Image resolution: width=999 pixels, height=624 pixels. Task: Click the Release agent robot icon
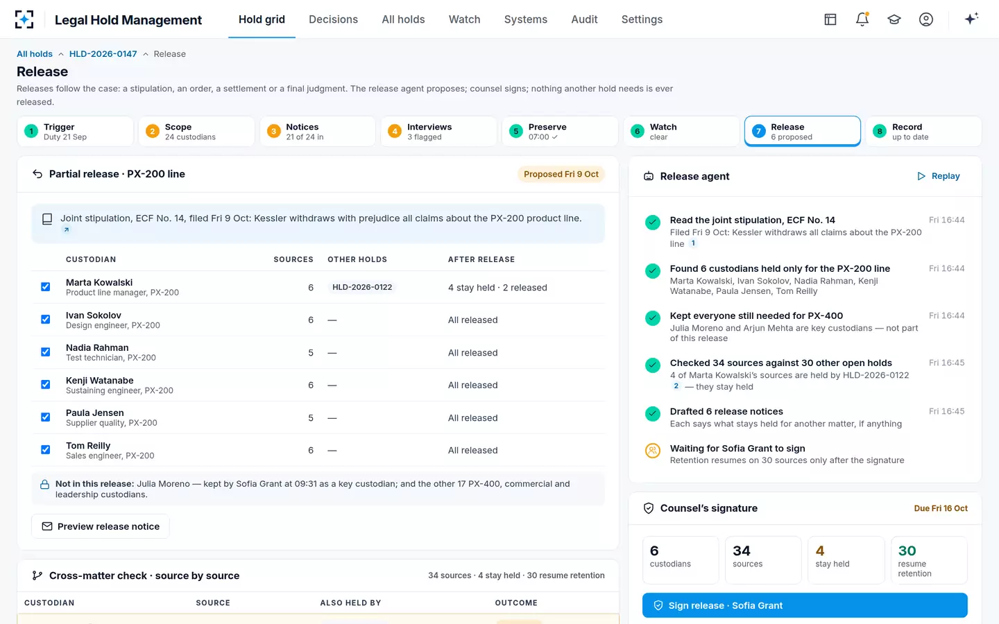pos(649,176)
